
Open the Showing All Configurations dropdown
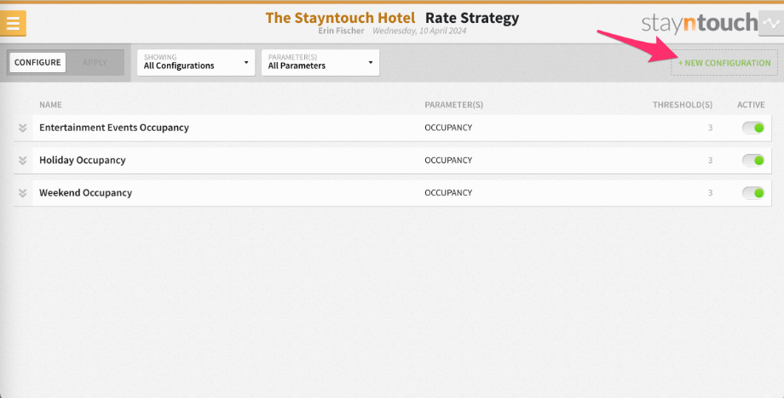pyautogui.click(x=196, y=62)
